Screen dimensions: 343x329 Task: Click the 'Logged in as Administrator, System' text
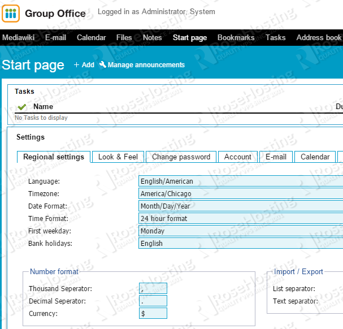pyautogui.click(x=157, y=12)
